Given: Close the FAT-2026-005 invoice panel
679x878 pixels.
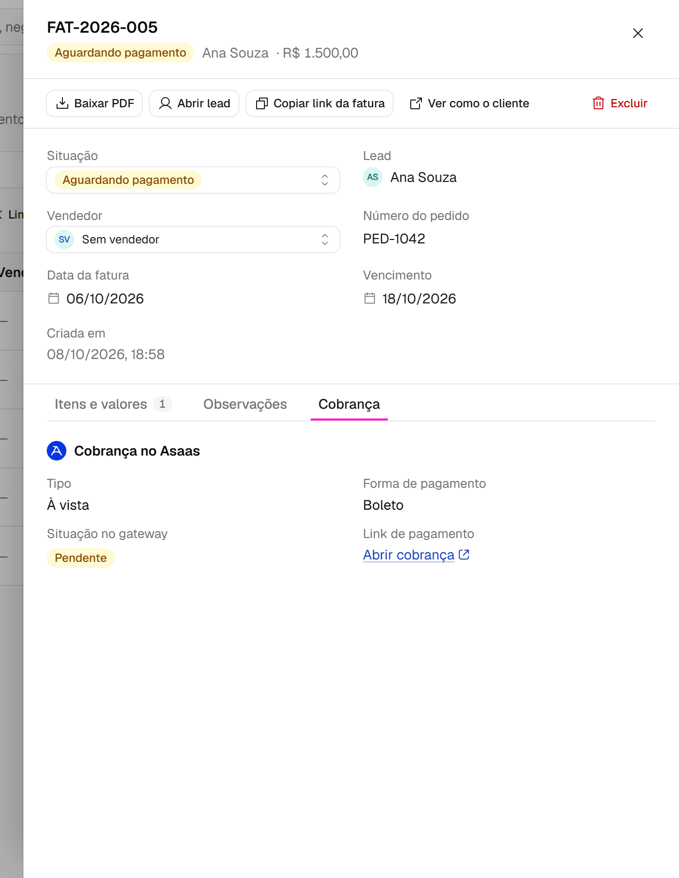Looking at the screenshot, I should tap(638, 33).
